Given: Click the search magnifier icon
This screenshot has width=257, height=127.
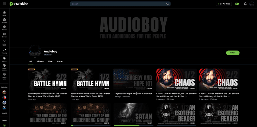Looking at the screenshot, I should 167,4.
